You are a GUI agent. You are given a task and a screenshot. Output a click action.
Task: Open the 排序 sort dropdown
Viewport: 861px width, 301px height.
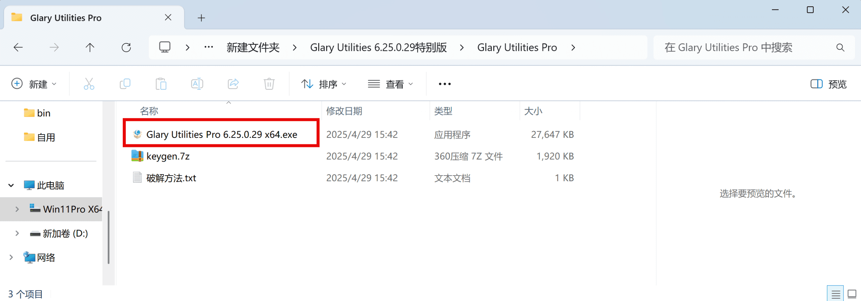(x=324, y=84)
